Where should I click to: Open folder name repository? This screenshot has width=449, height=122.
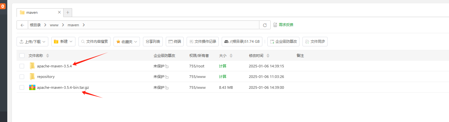[x=46, y=77]
